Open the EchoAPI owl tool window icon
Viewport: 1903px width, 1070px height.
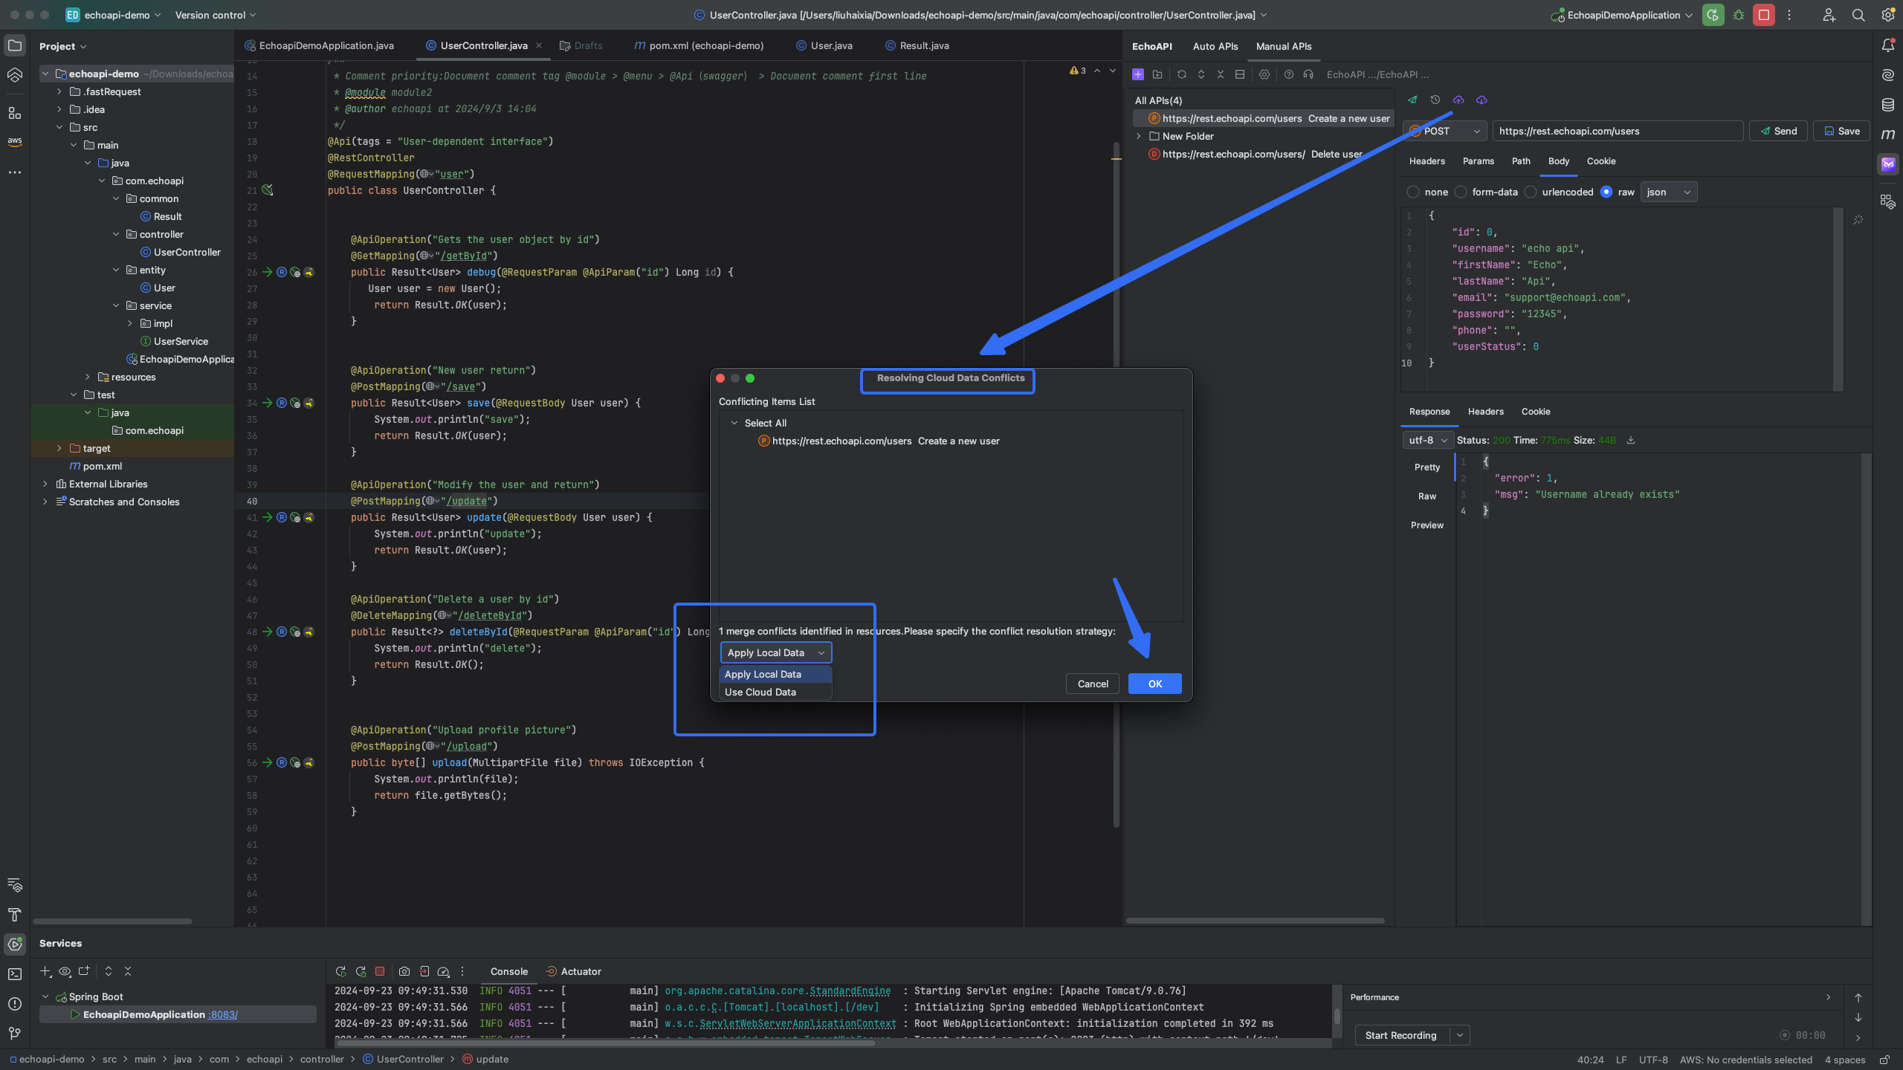point(1888,164)
